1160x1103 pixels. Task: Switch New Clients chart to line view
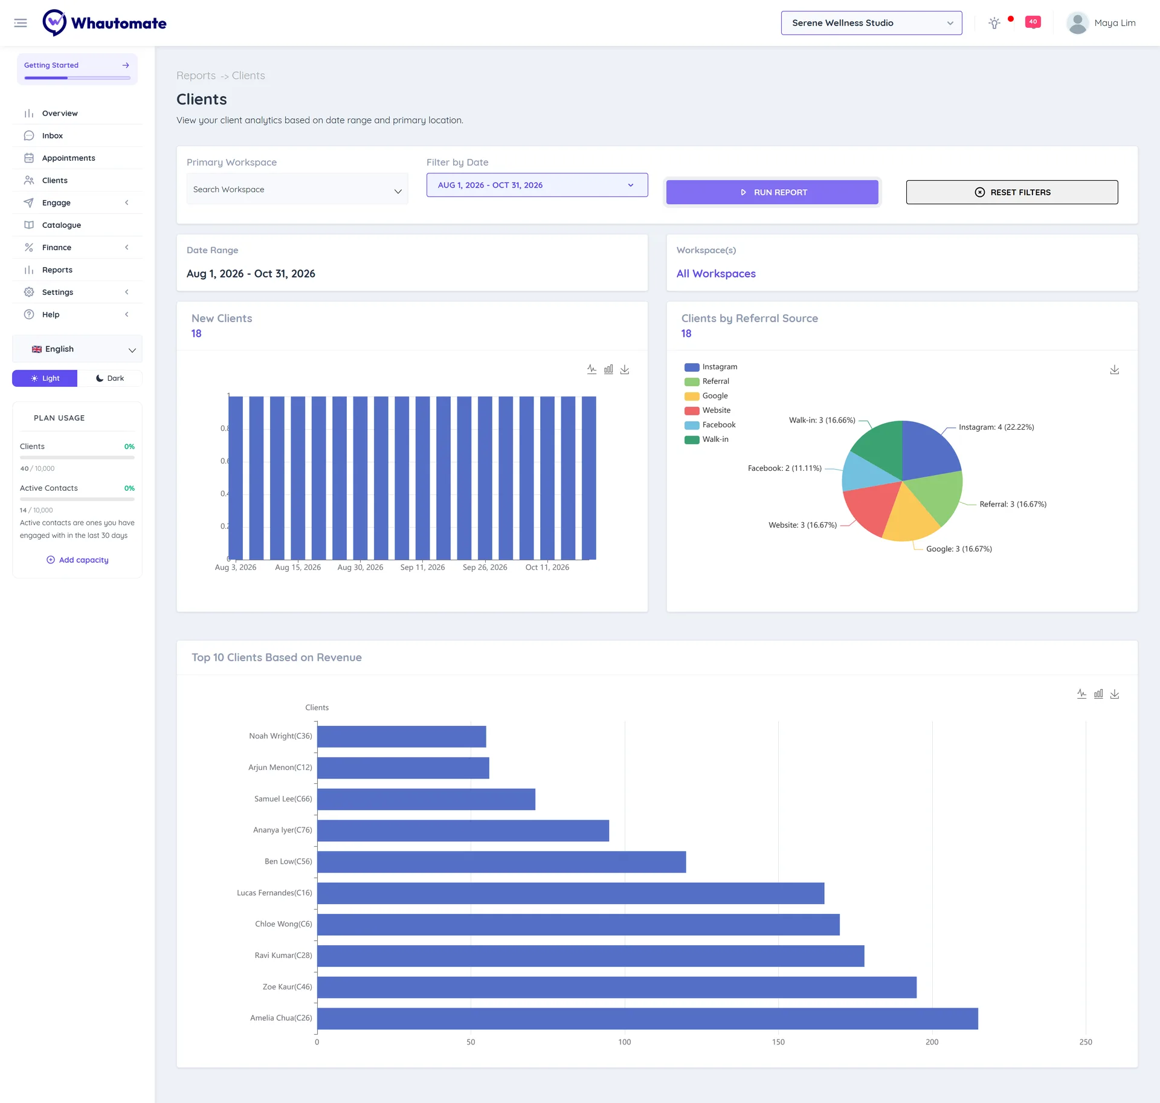591,369
